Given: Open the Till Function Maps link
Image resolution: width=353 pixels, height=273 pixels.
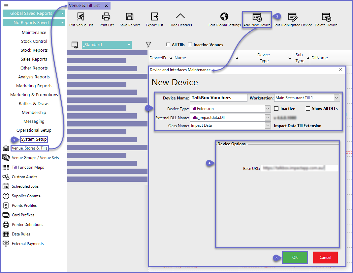Looking at the screenshot, I should pyautogui.click(x=28, y=167).
